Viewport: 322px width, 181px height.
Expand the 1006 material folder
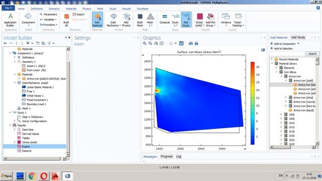pos(281,115)
